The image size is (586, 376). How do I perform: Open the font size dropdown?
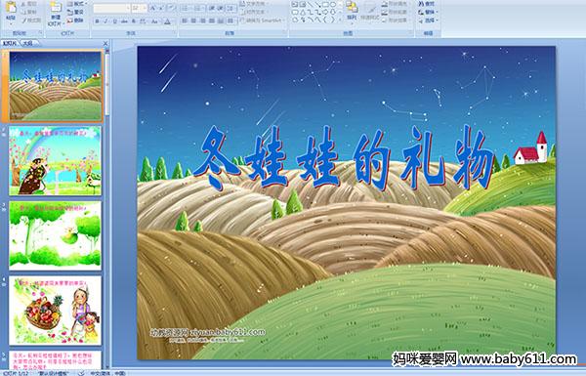pyautogui.click(x=145, y=8)
